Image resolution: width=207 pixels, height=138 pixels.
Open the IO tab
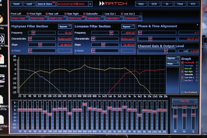tap(167, 4)
